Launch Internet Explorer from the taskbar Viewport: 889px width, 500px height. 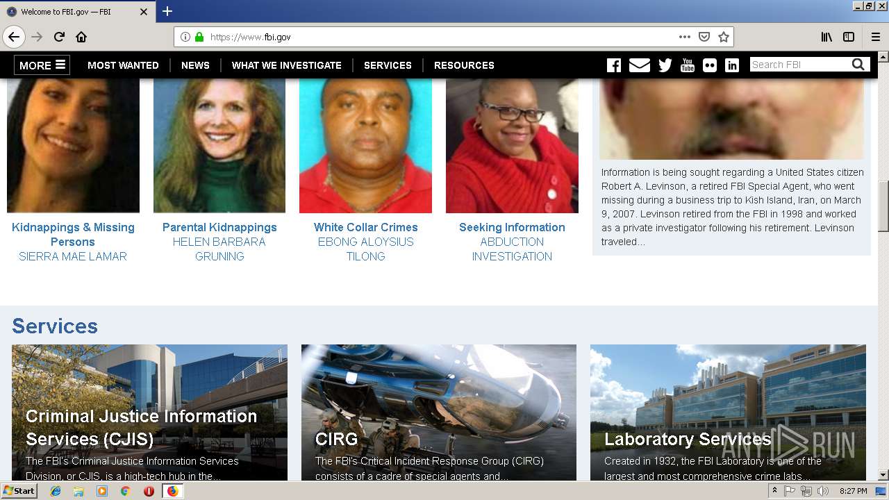56,491
